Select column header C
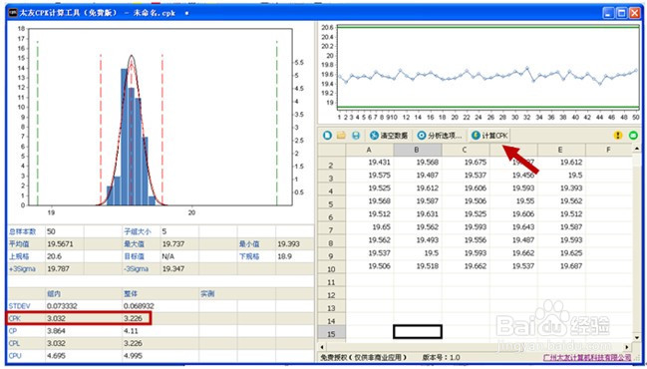The height and width of the screenshot is (369, 647). (x=465, y=150)
